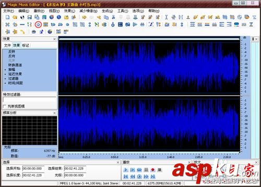Viewport: 261px width, 187px height.
Task: Save the file with the floppy disk icon
Action: (30, 17)
